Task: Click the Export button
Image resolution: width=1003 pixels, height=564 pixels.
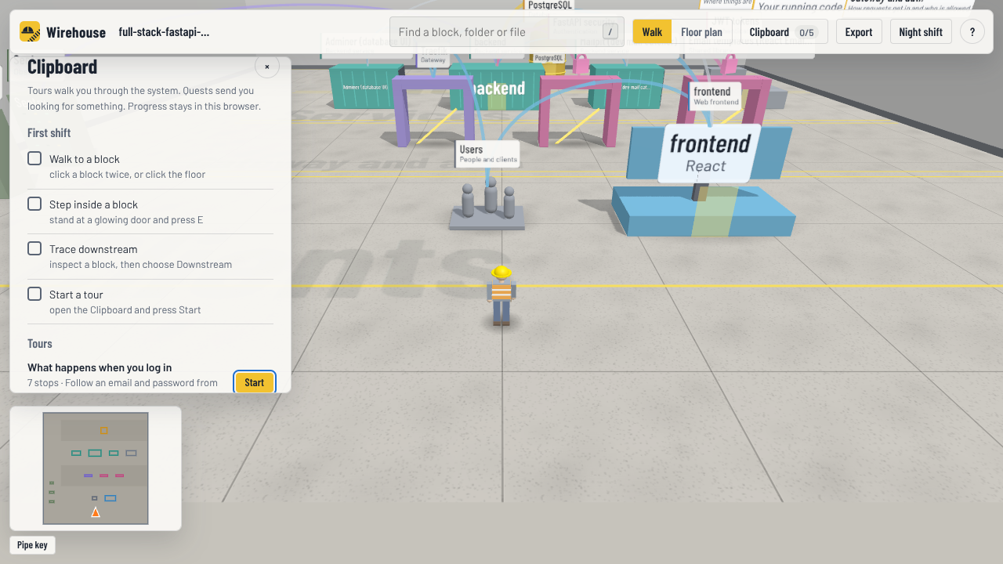Action: [859, 32]
